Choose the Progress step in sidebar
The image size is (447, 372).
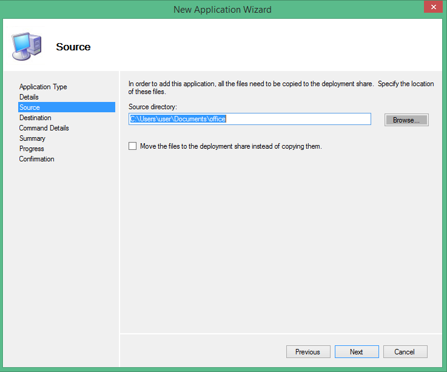point(32,149)
